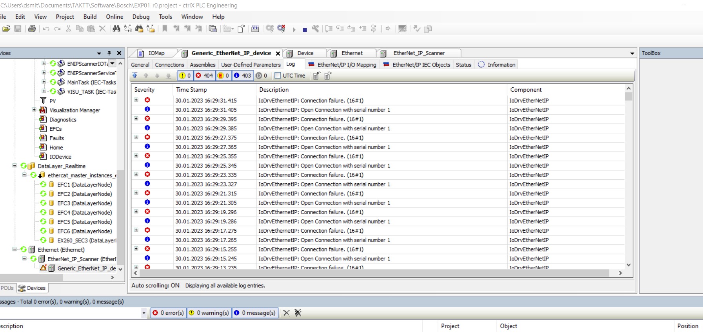Pin the Devices panel with pushpin
The image size is (703, 336).
coord(109,53)
